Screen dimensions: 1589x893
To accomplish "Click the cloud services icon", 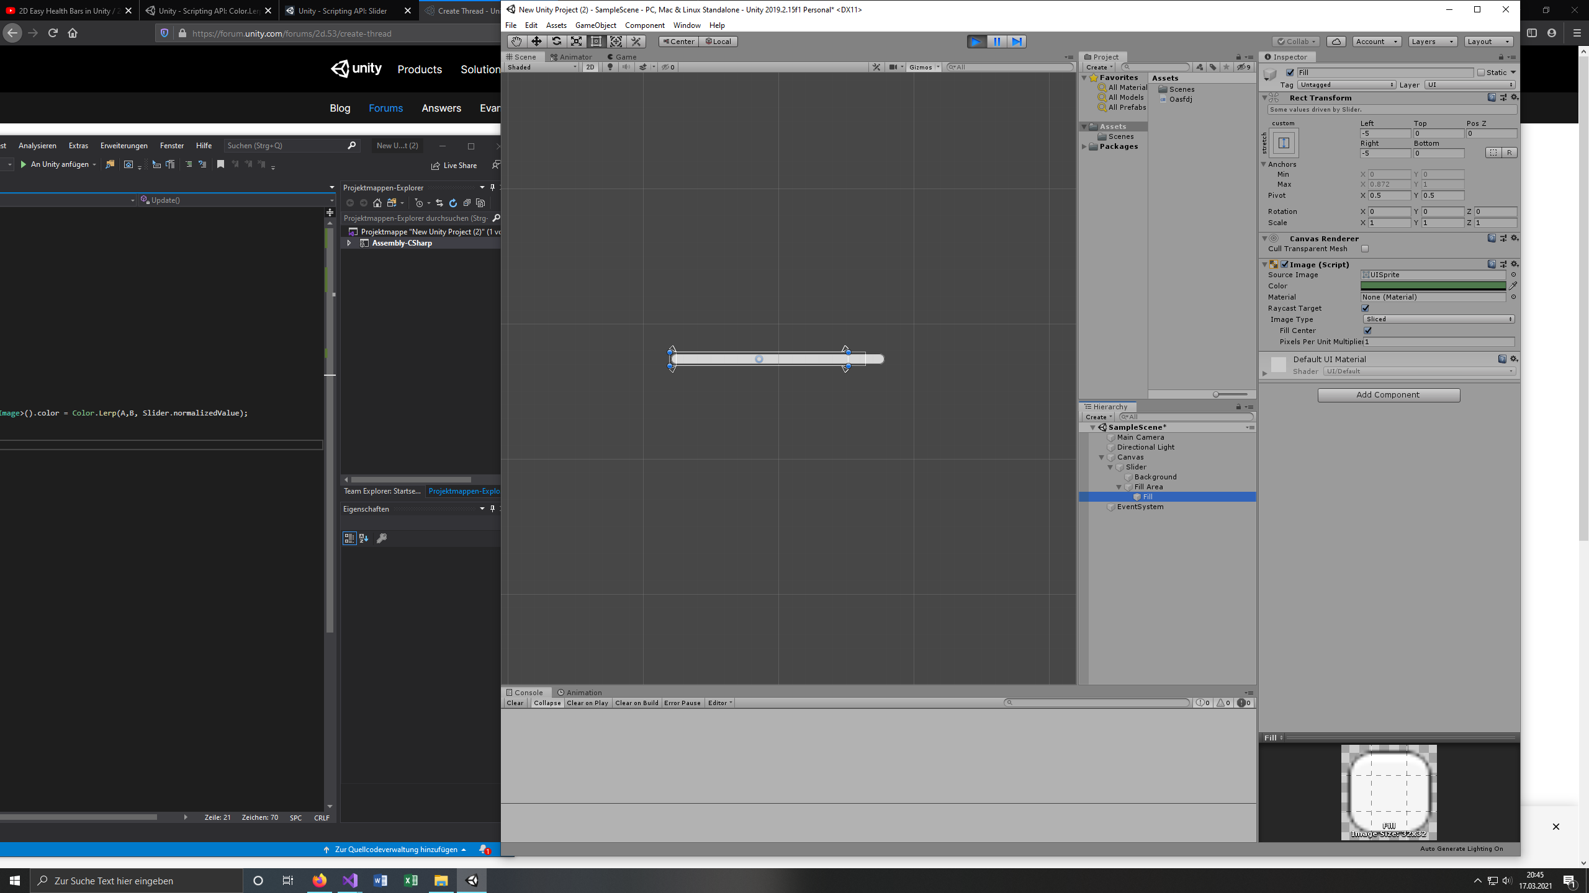I will pyautogui.click(x=1336, y=42).
